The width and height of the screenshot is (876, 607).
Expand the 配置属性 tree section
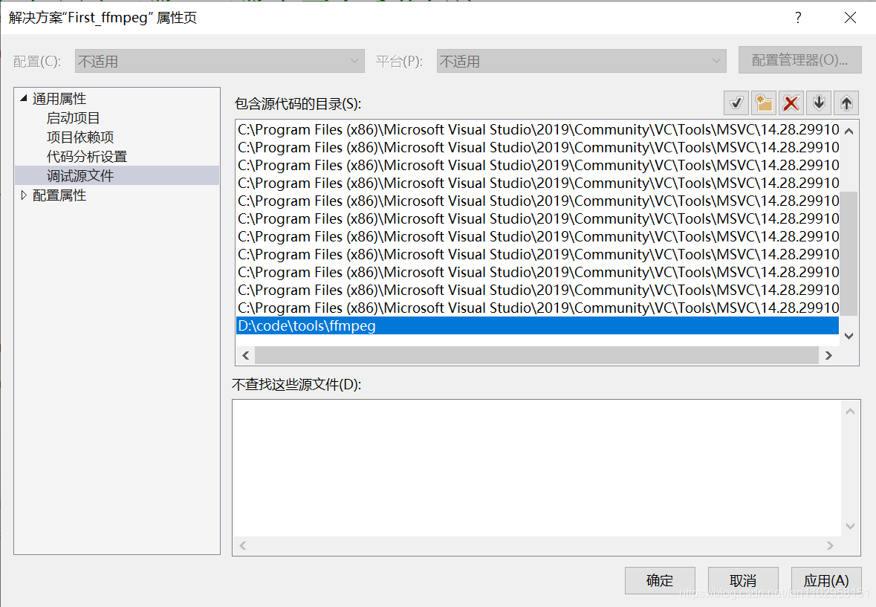click(x=23, y=195)
